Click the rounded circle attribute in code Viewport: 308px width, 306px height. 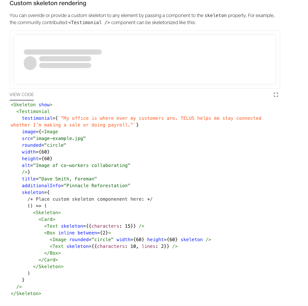tap(41, 145)
